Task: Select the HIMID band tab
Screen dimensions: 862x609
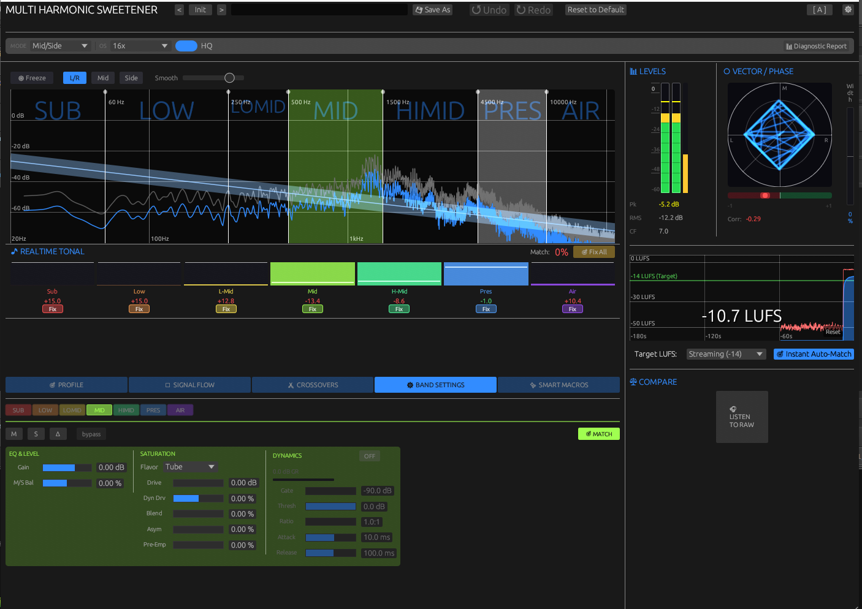Action: tap(126, 410)
